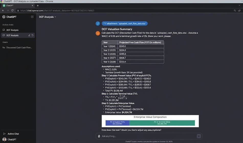Click the 'Terminal Growth Rate: 3%' bullet
The height and width of the screenshot is (143, 243).
tap(124, 72)
